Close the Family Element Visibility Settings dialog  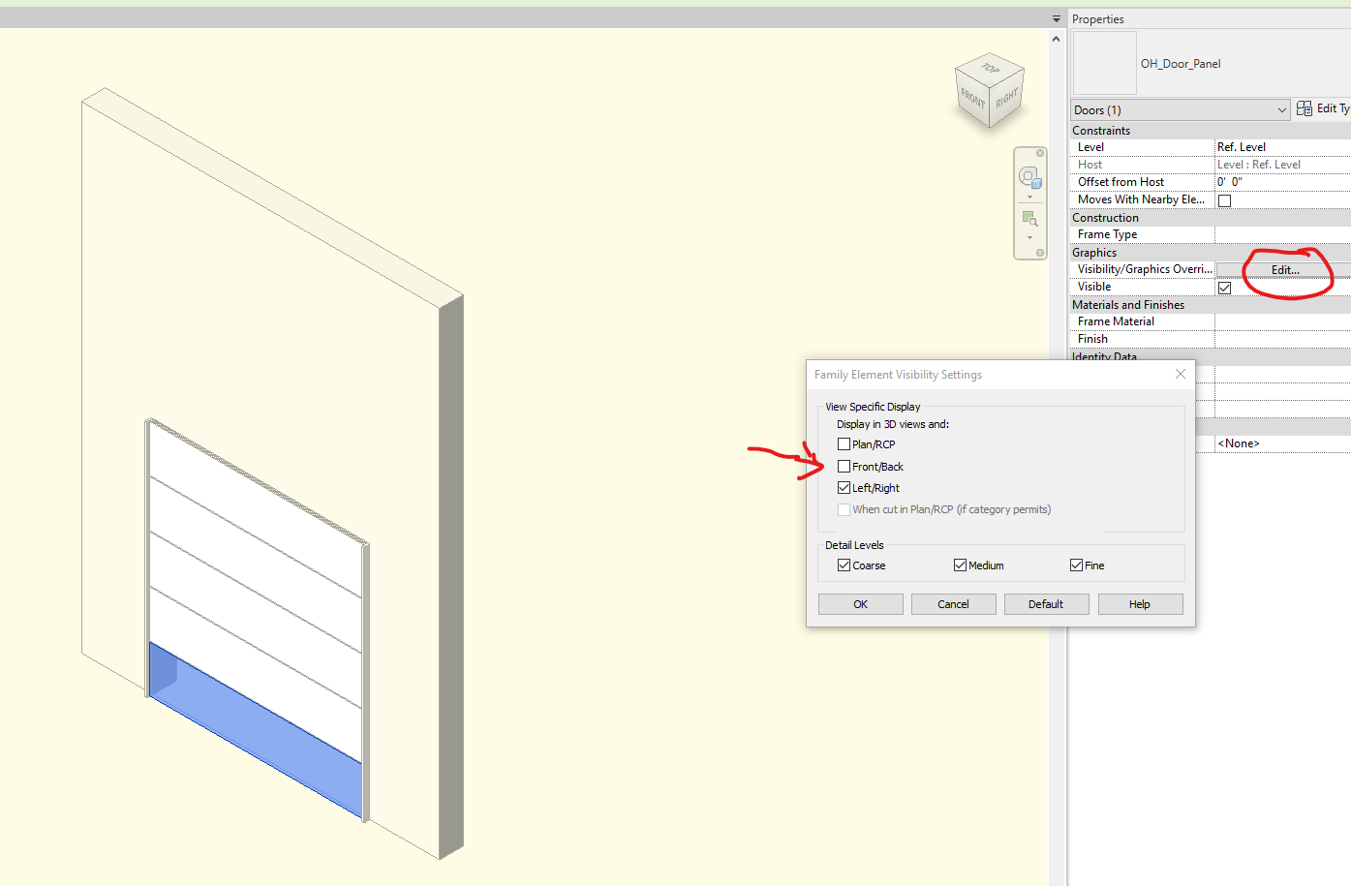click(x=1180, y=374)
